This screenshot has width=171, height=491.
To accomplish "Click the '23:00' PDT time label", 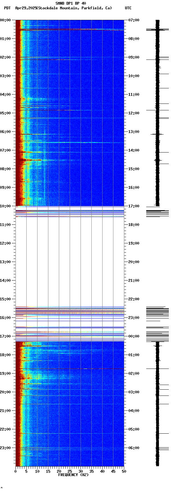I will point(5,448).
